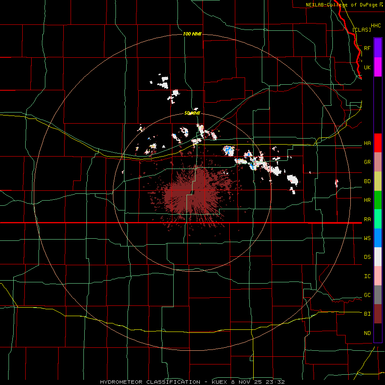385x385 pixels.
Task: Click the green HR heavy rain swatch
Action: pyautogui.click(x=378, y=200)
